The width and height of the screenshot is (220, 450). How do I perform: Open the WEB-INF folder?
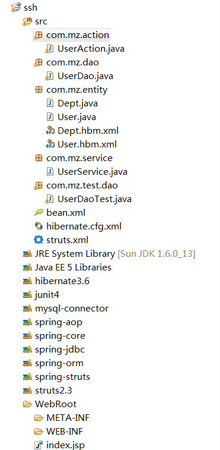[x=65, y=432]
